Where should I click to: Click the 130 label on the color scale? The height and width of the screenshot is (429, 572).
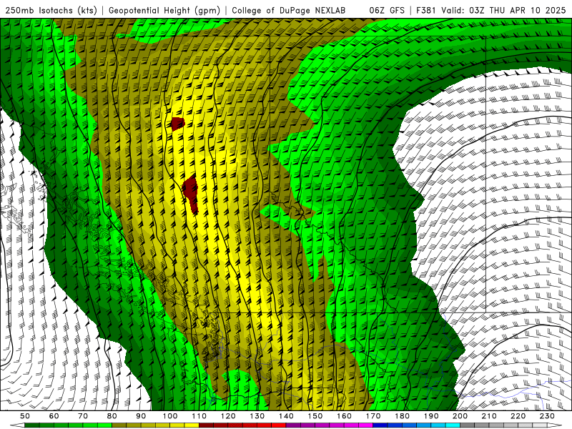[257, 416]
